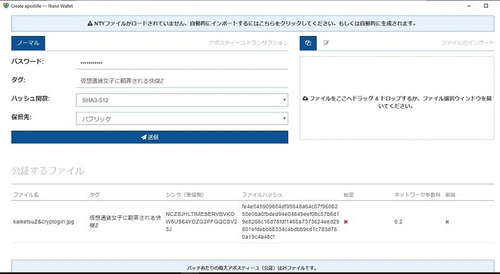This screenshot has height=274, width=500.
Task: Click the ファイルハッシュ column header
Action: [262, 194]
